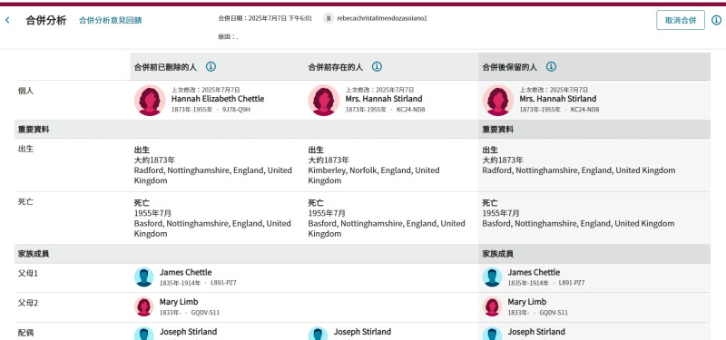Open Joseph Stirland name in 合併前存在的人 column
Viewport: 726px width, 340px height.
coord(362,332)
